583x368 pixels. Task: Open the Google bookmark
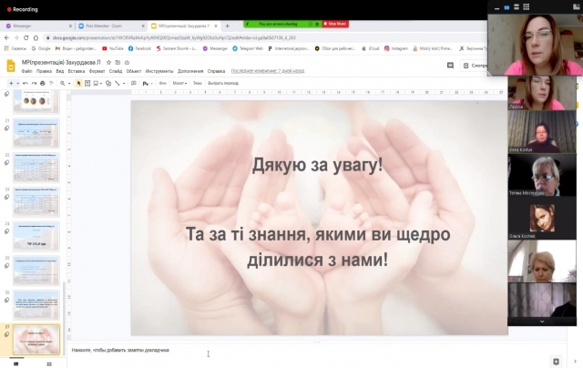click(41, 48)
